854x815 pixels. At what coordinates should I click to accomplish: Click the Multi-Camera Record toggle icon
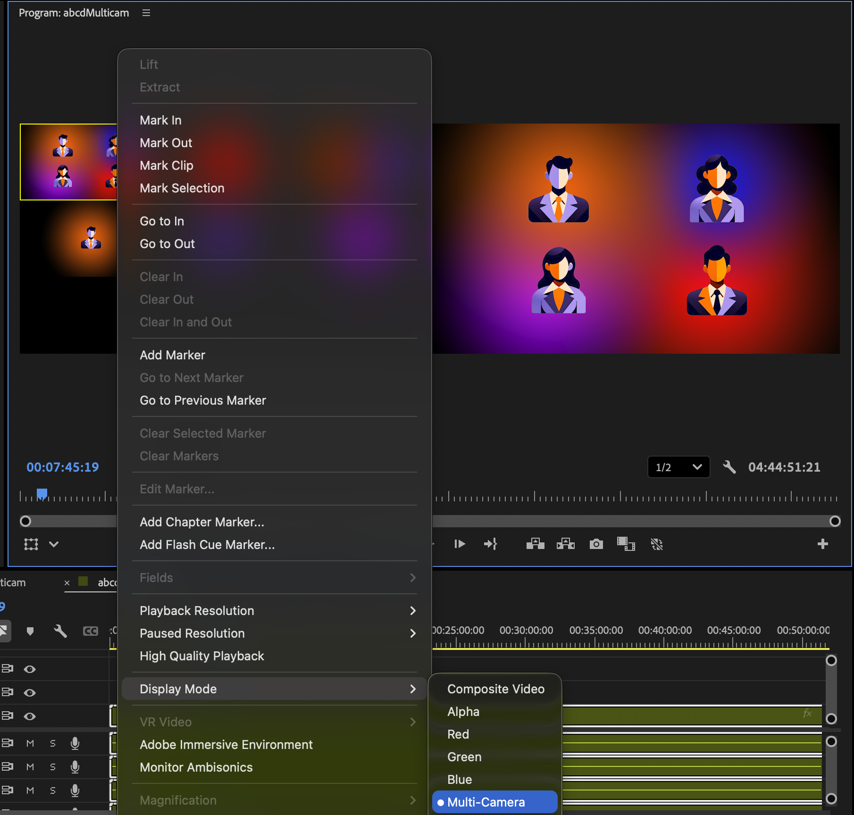coord(657,544)
